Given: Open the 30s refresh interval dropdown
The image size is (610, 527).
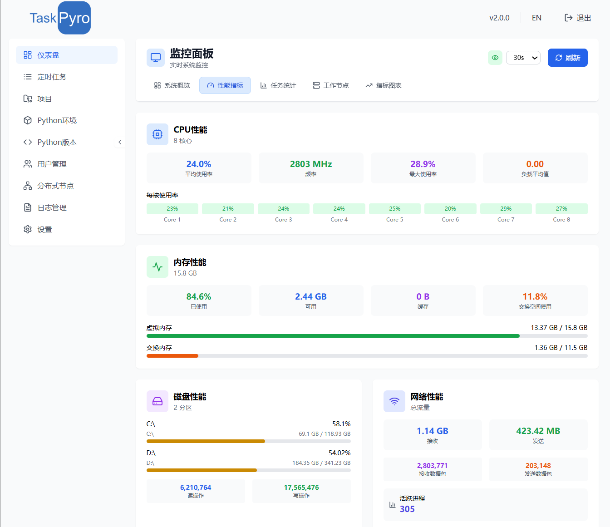Looking at the screenshot, I should click(x=523, y=58).
